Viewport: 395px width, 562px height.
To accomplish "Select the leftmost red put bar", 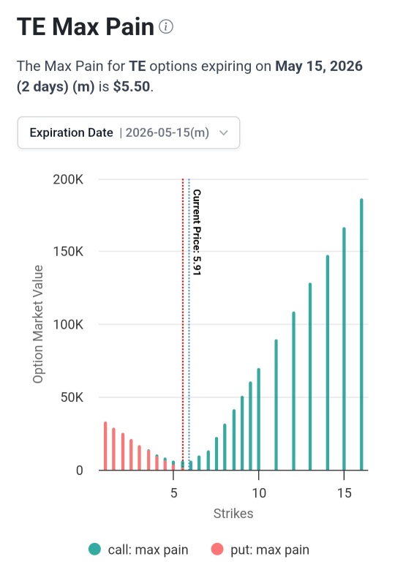I will coord(105,446).
